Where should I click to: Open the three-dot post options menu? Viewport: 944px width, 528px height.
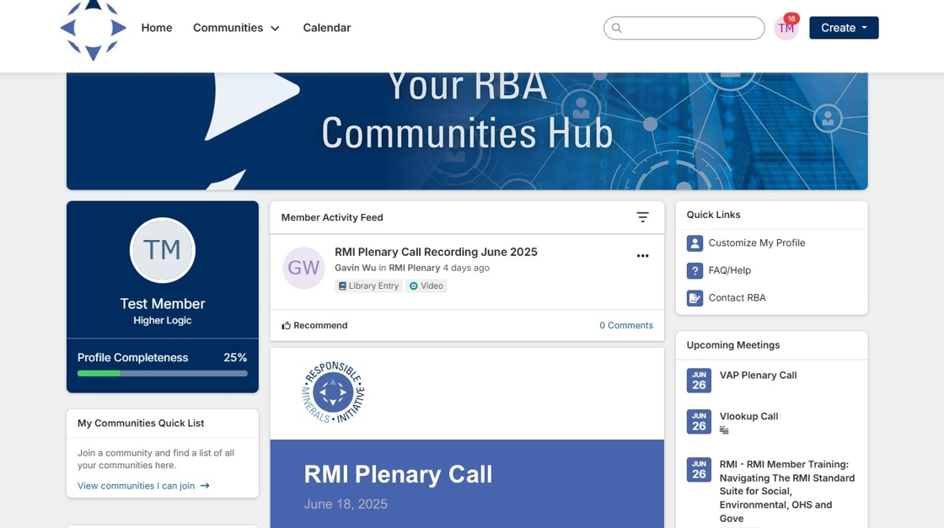coord(642,256)
